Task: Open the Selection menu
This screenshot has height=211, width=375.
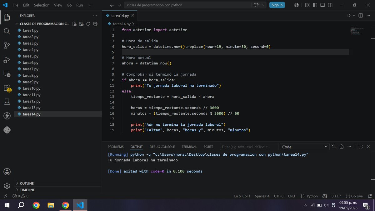Action: (42, 5)
